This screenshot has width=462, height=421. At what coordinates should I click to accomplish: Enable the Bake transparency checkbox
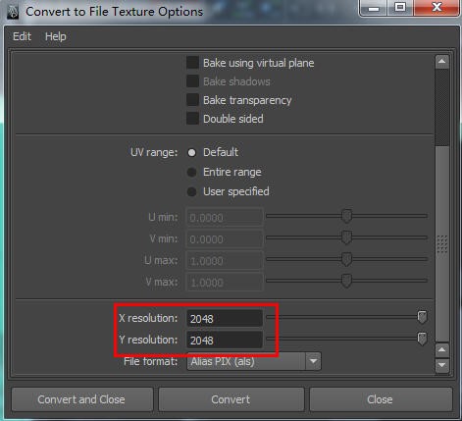coord(192,100)
